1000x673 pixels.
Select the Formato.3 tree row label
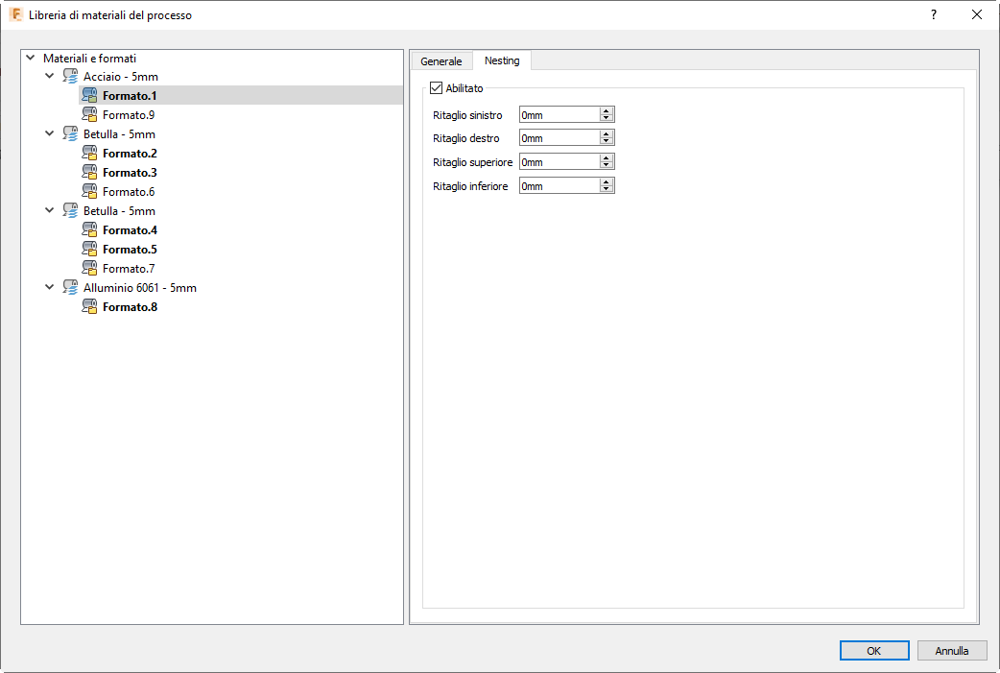tap(130, 172)
